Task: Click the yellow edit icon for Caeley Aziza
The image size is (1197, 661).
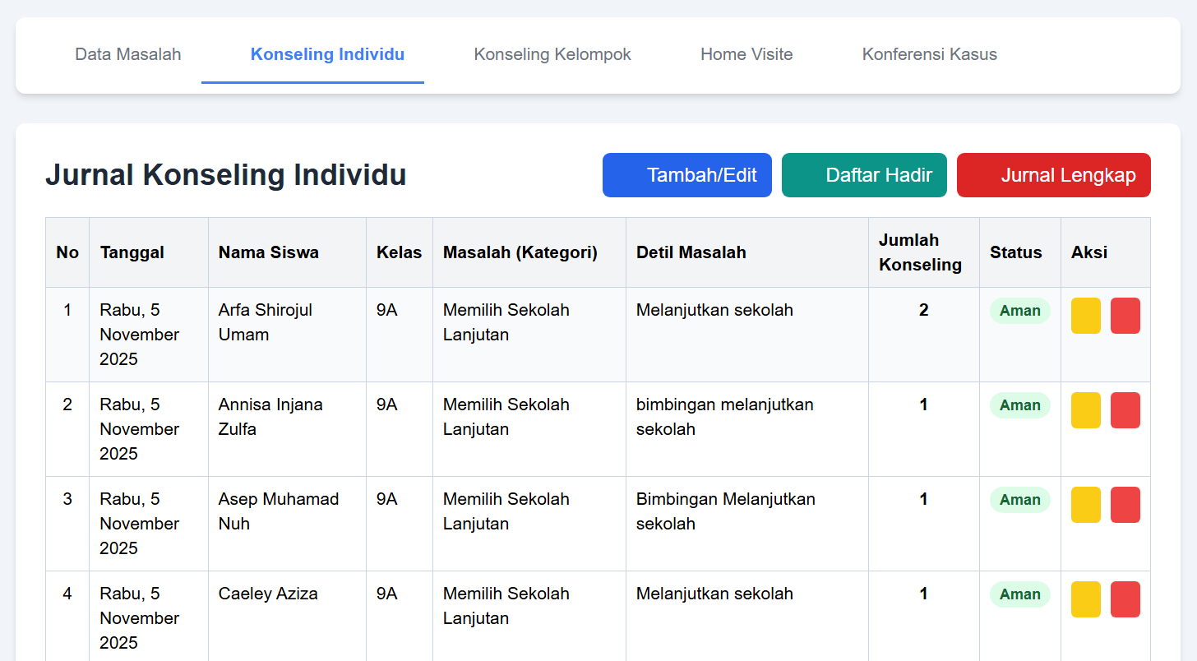Action: (x=1085, y=599)
